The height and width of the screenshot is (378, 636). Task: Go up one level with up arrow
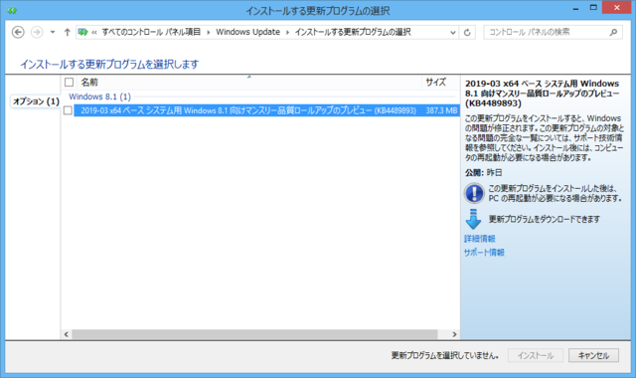68,32
